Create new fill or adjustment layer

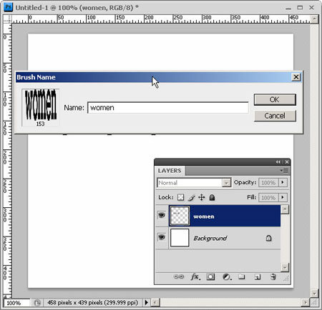(227, 277)
